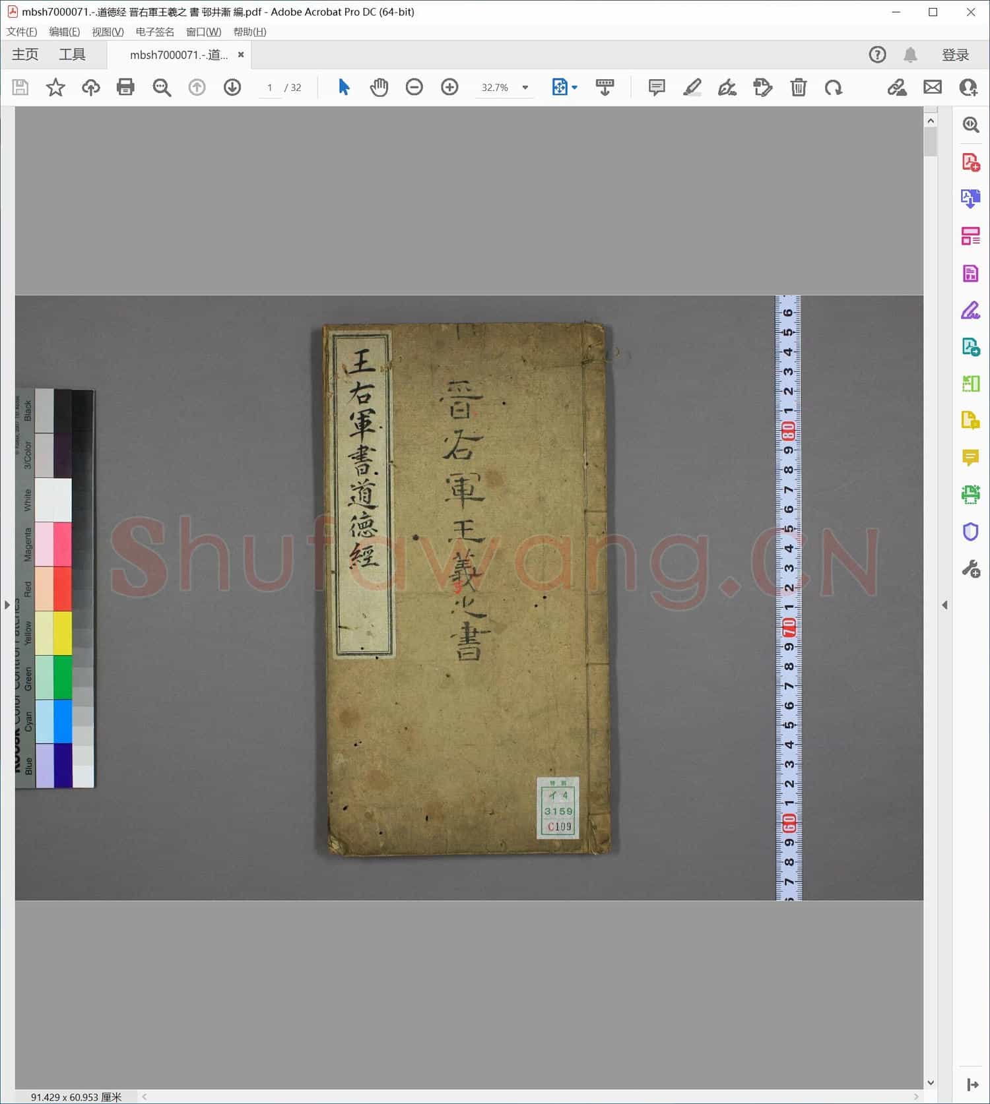Image resolution: width=990 pixels, height=1104 pixels.
Task: Add a sticky note comment
Action: 657,87
